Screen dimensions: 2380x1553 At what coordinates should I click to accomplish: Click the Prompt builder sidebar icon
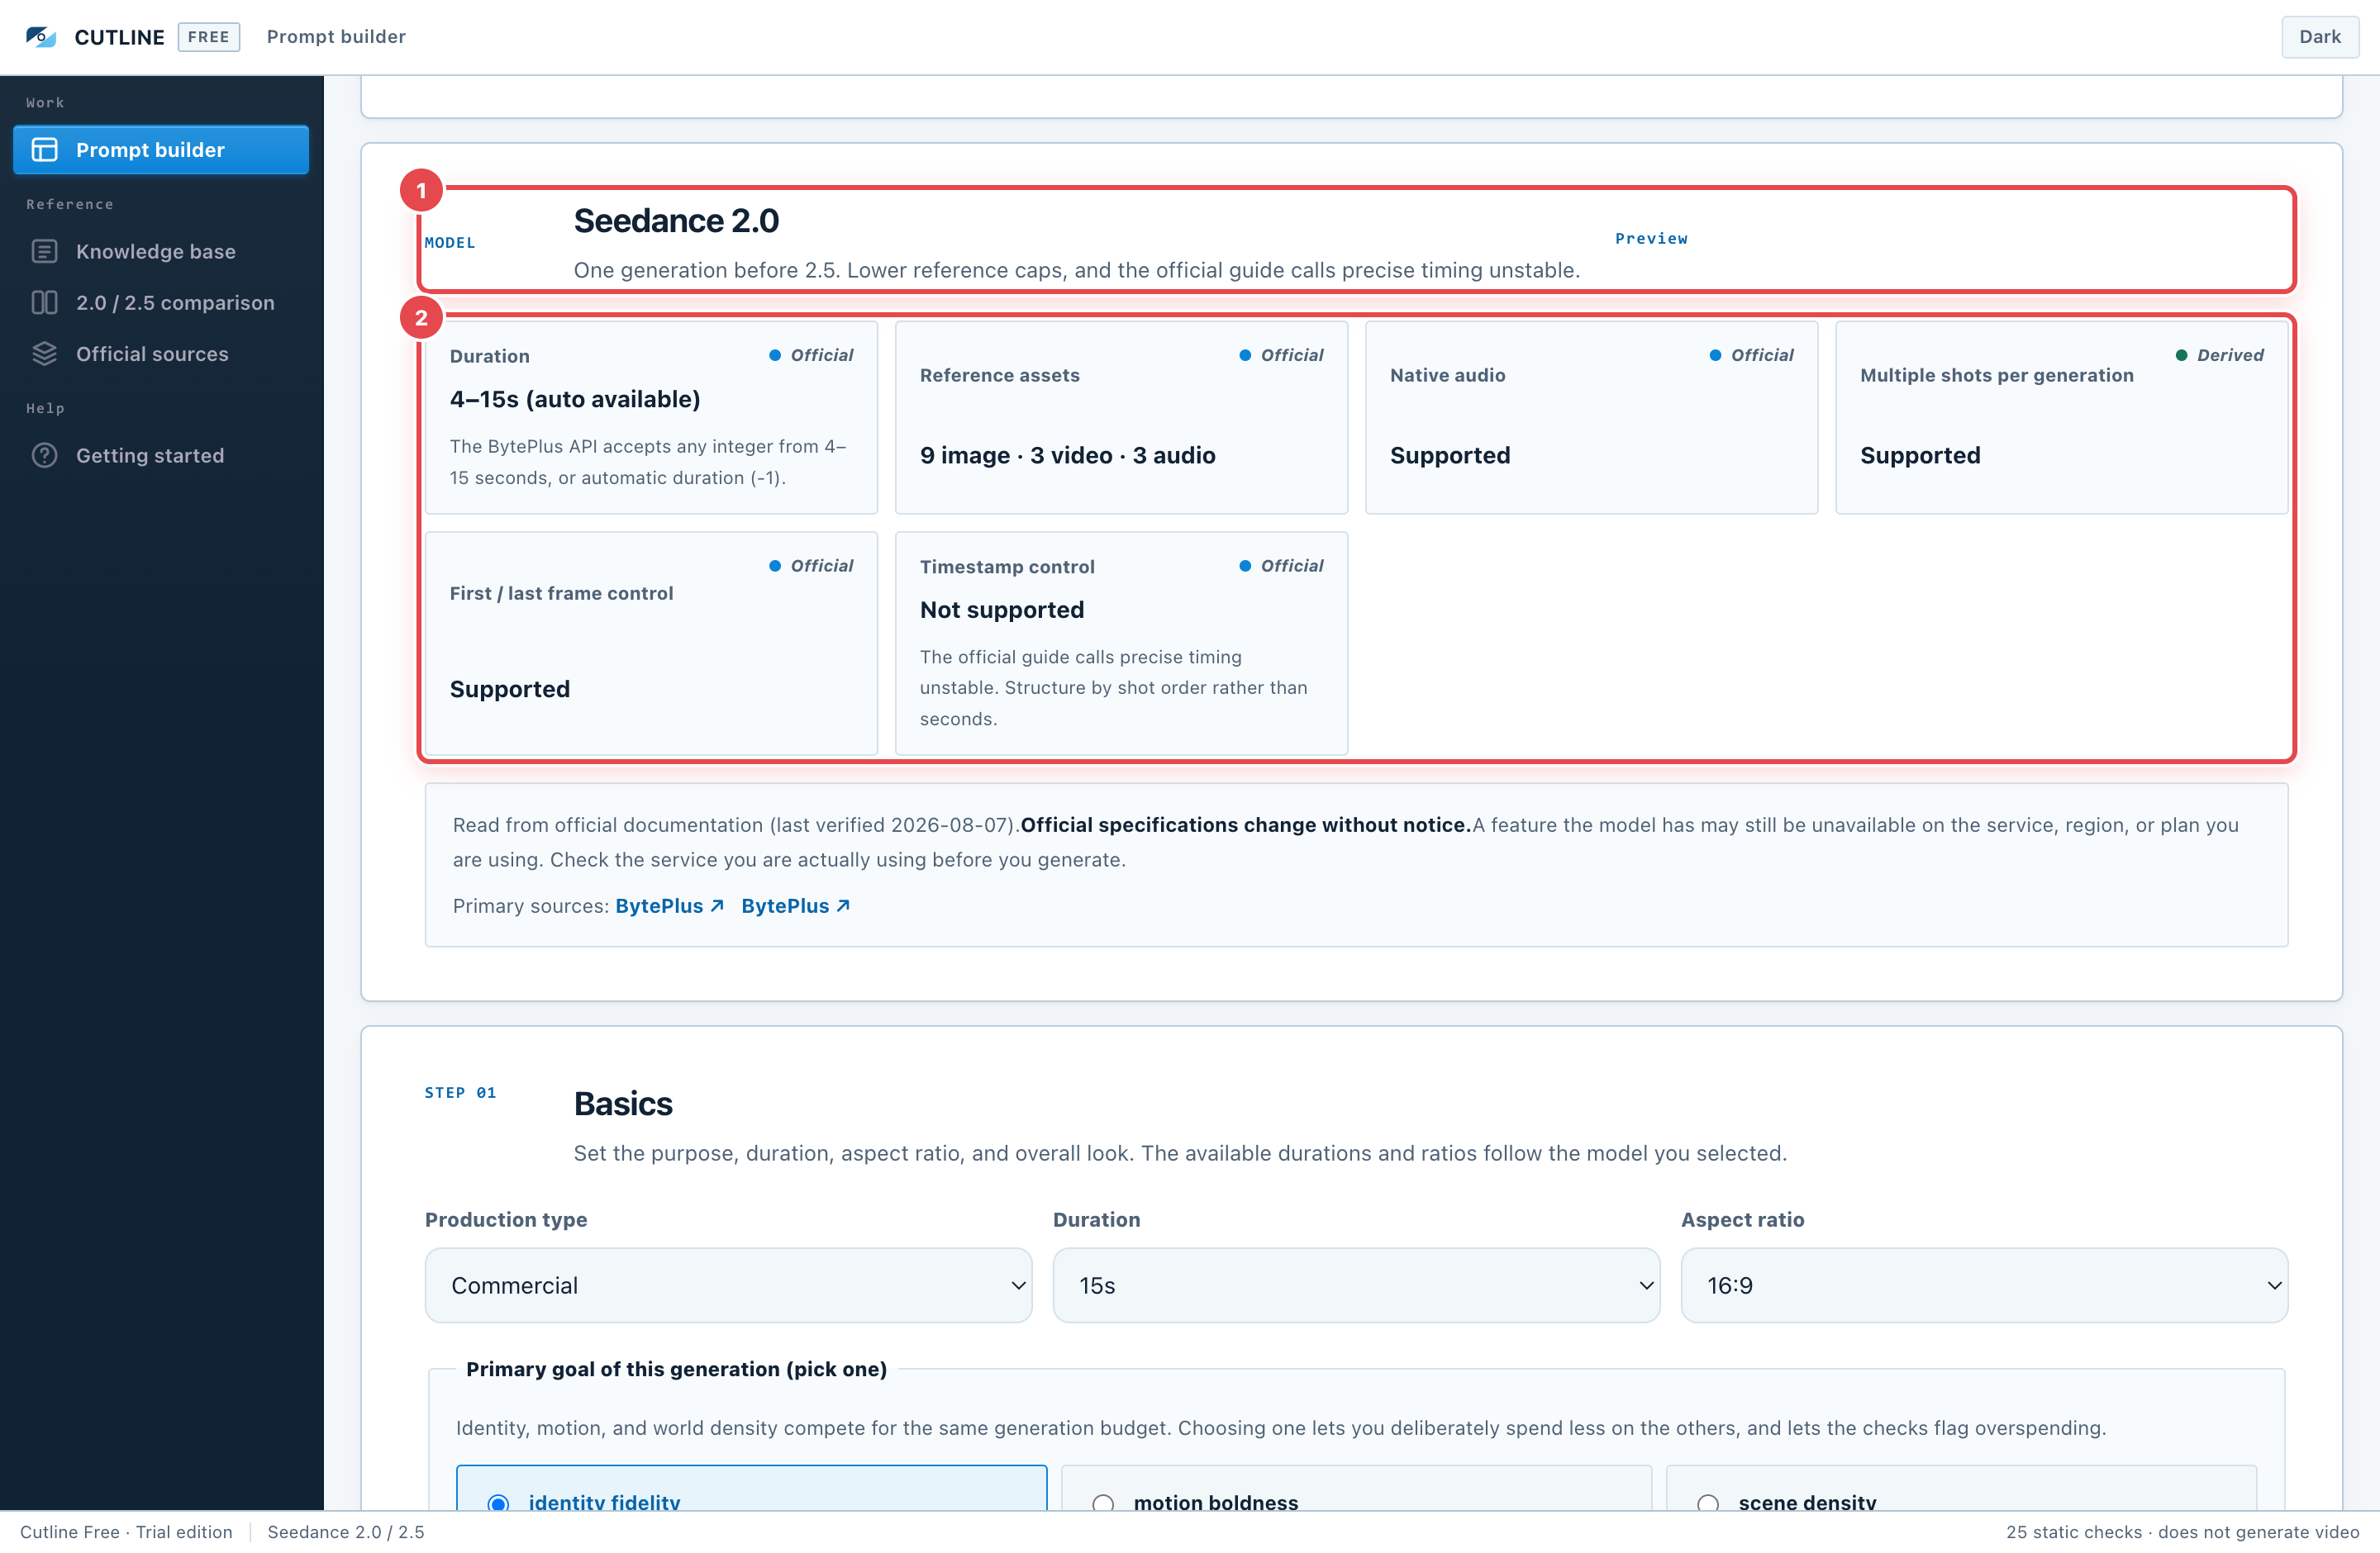point(45,150)
